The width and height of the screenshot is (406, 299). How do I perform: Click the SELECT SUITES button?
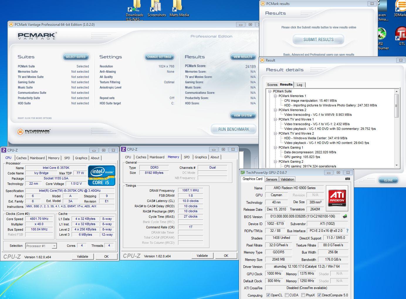(x=76, y=57)
